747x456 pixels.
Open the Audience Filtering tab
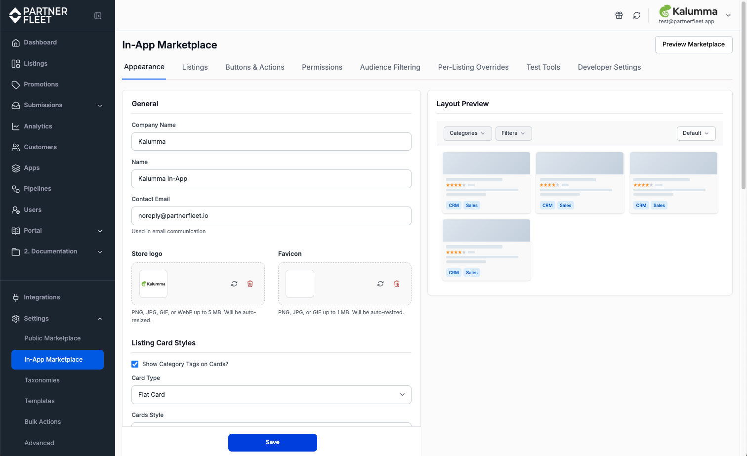[390, 67]
